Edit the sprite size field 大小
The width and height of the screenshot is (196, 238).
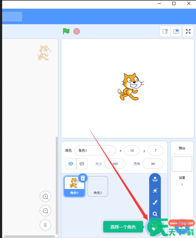115,164
